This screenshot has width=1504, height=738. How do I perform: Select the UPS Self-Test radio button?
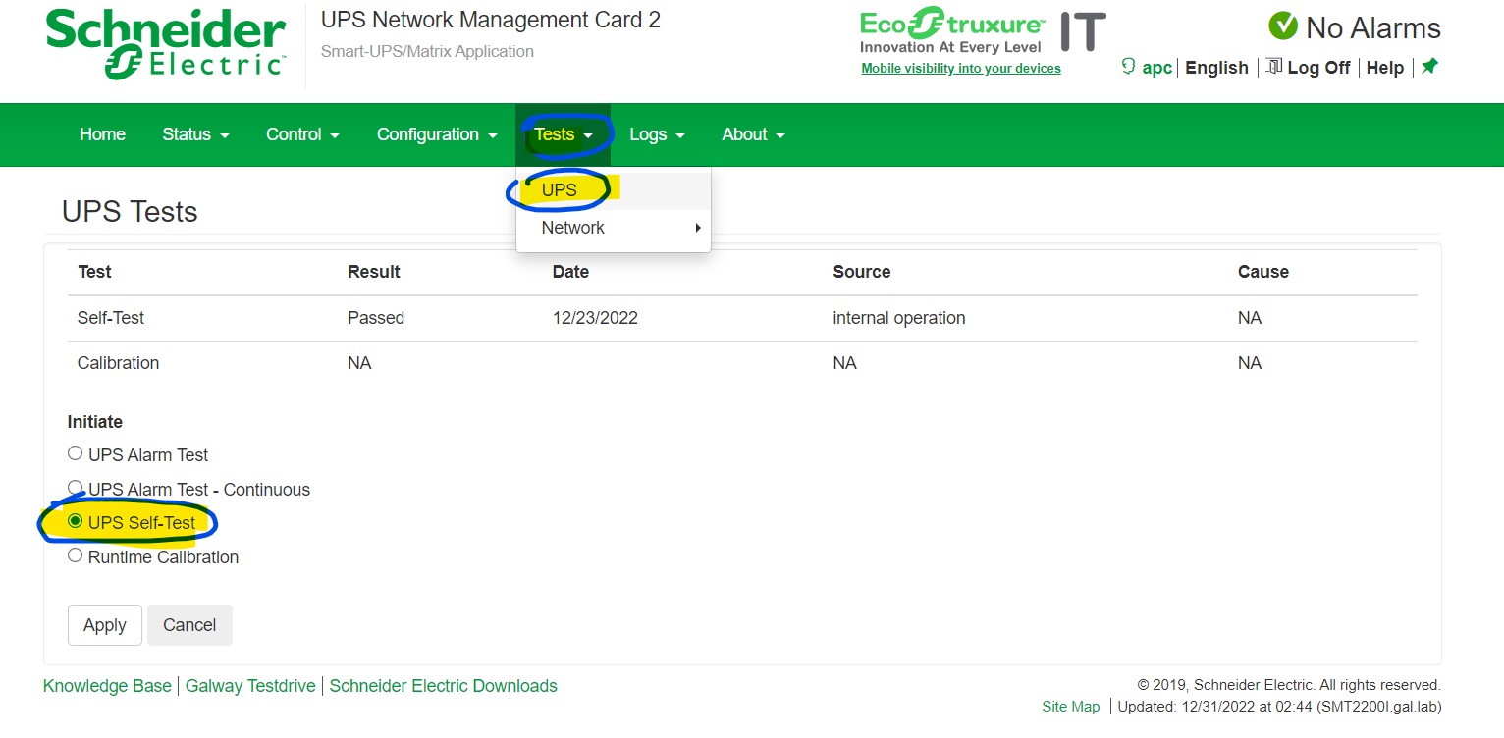click(x=75, y=521)
